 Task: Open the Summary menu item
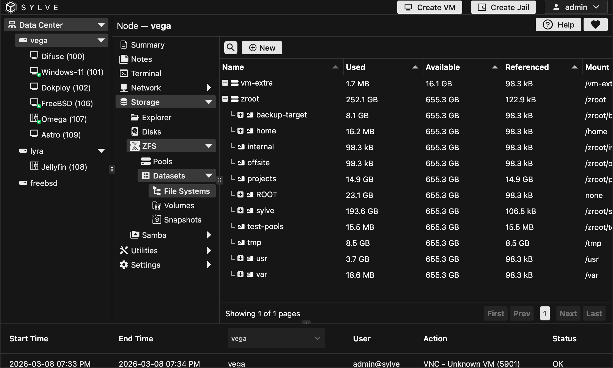[x=147, y=45]
